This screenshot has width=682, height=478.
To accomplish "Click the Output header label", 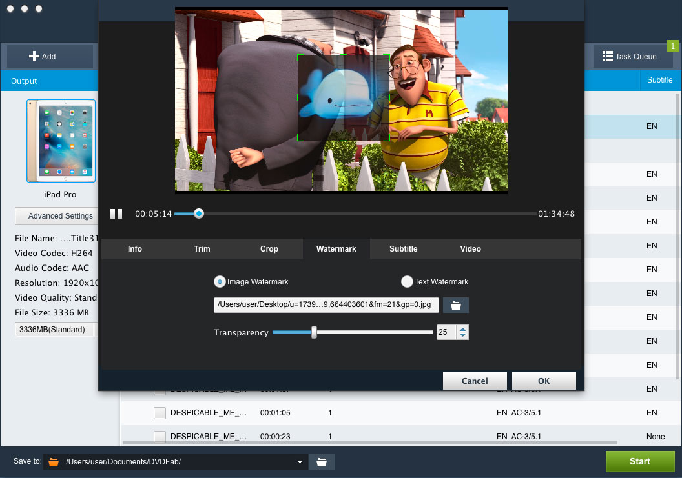I will (24, 81).
